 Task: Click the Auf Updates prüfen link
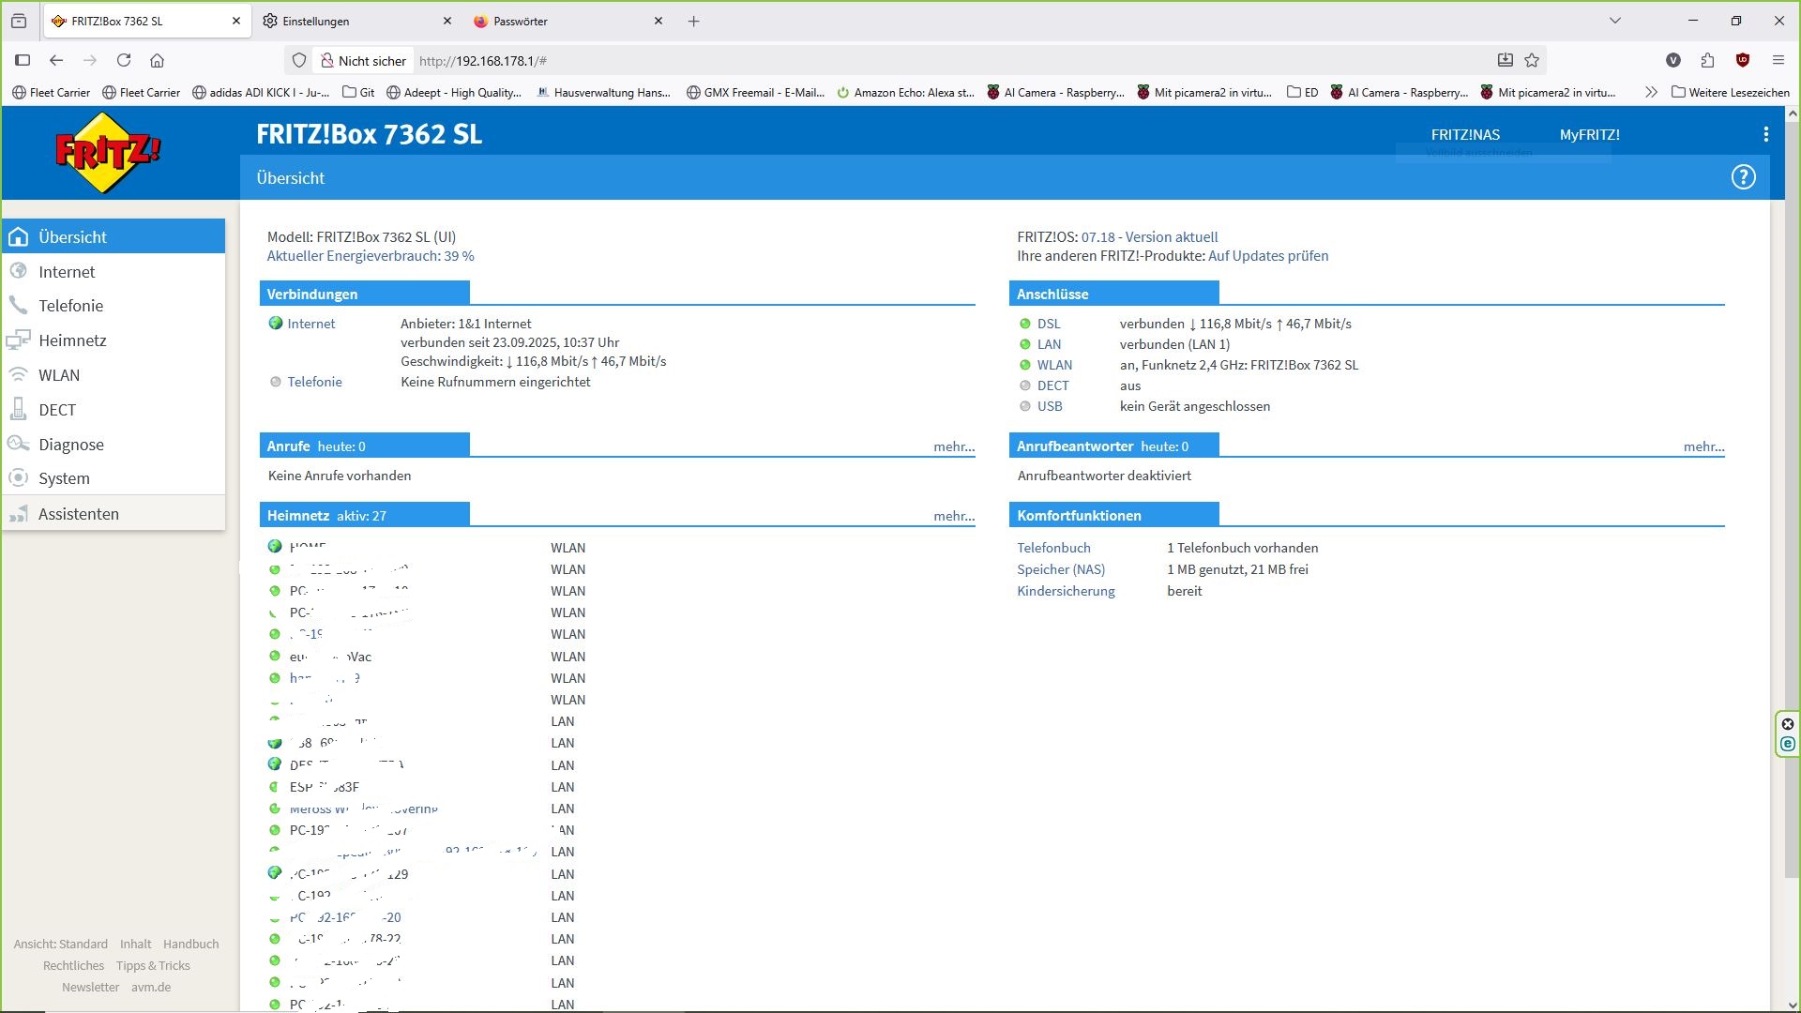click(1267, 256)
